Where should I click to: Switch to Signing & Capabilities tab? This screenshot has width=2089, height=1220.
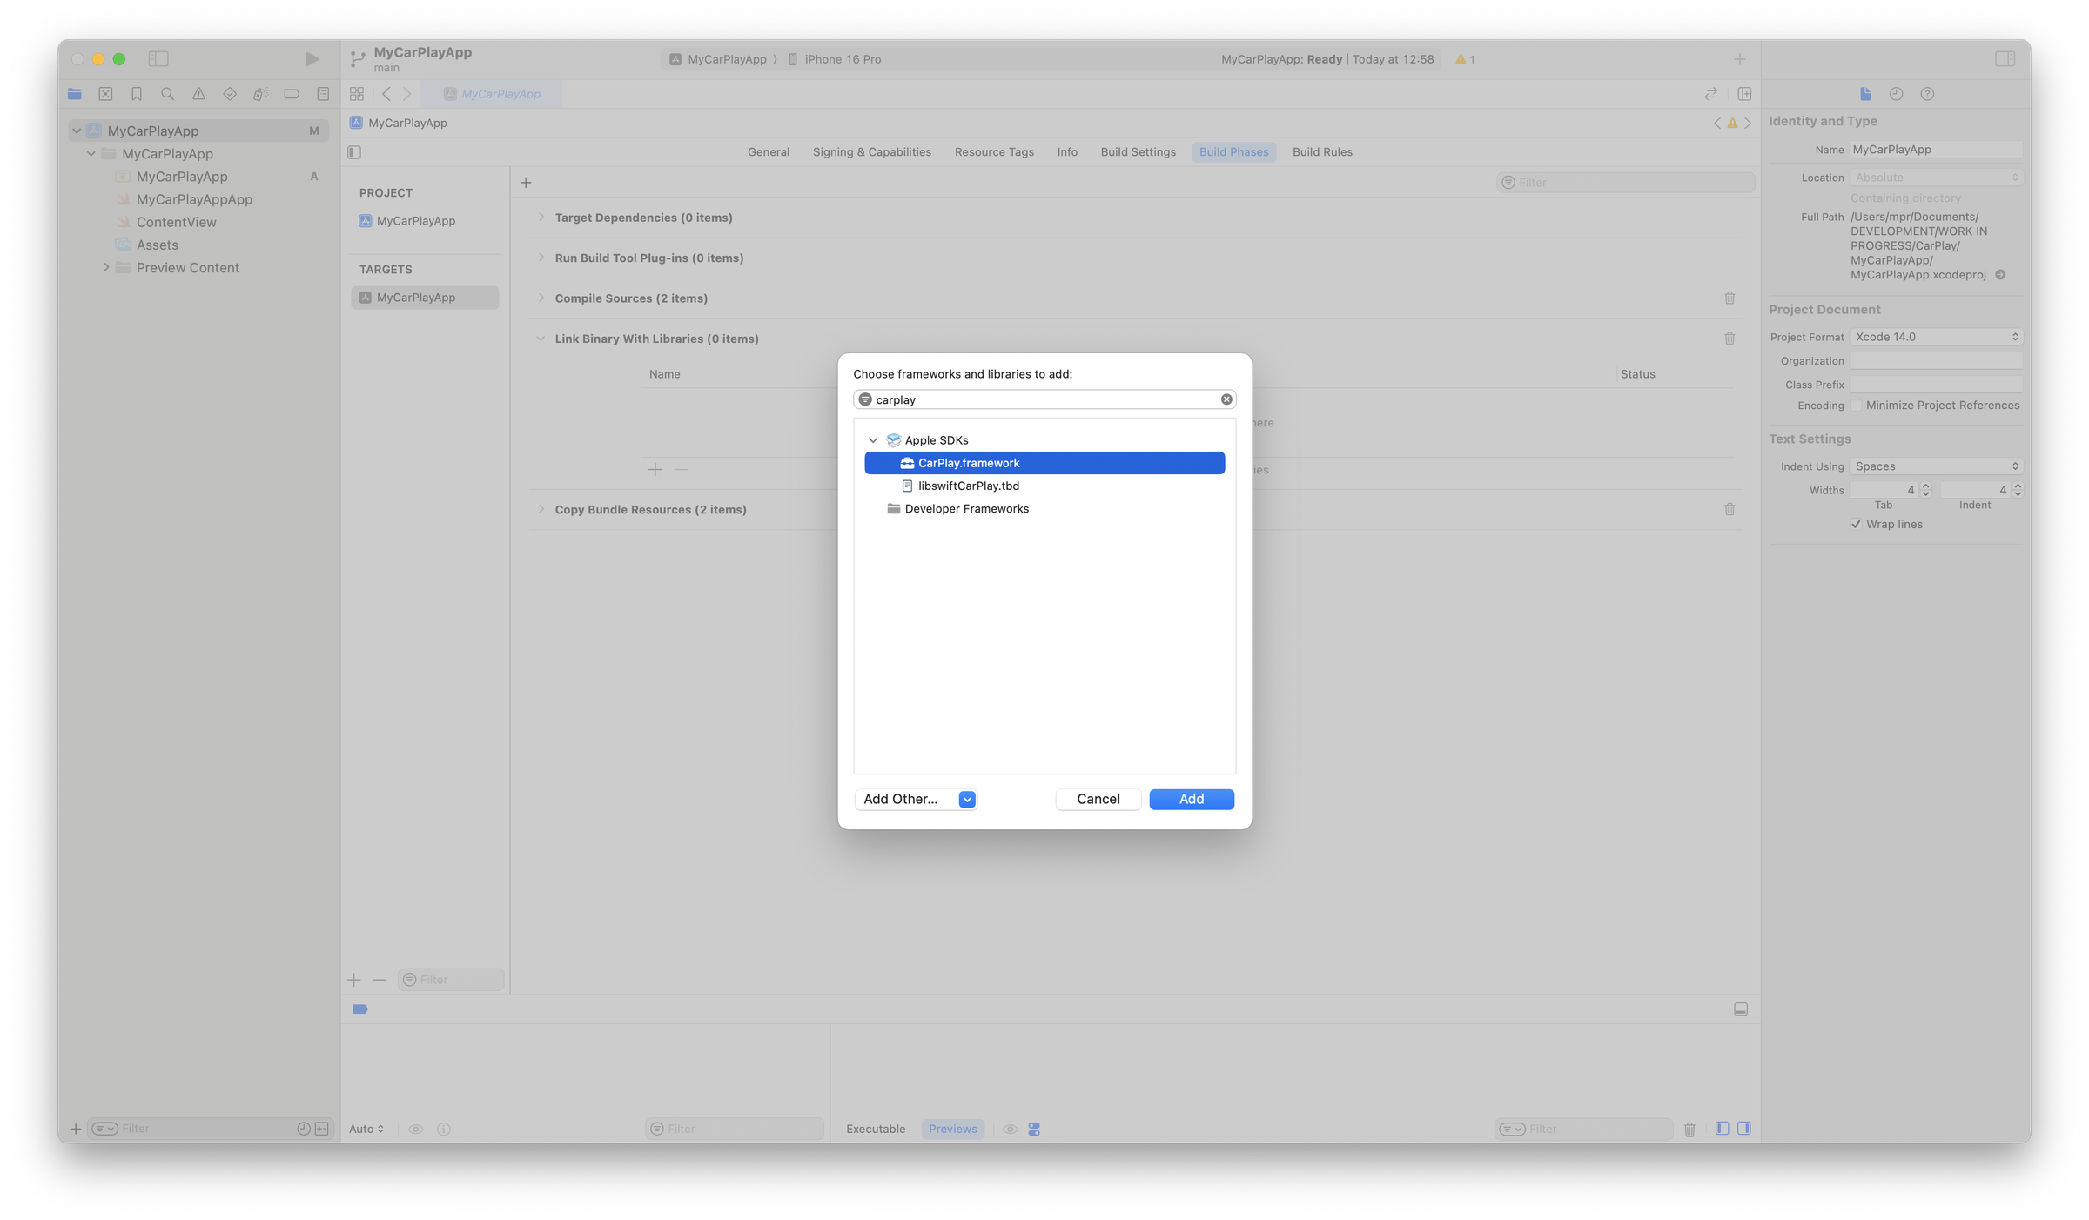(871, 152)
